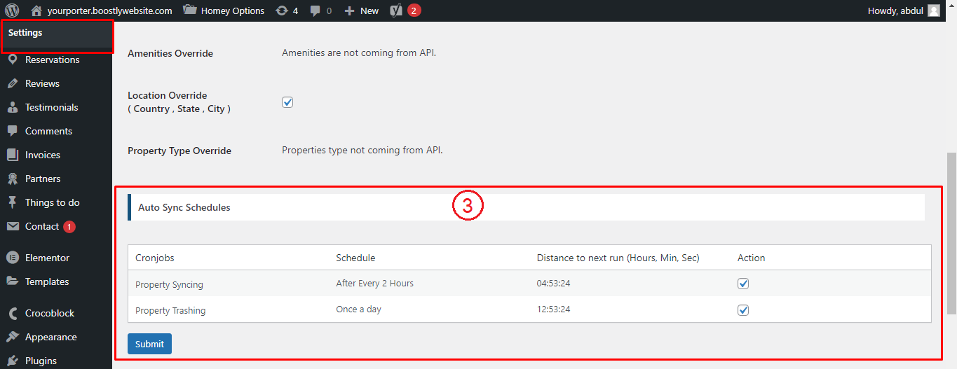Click the Distance to next run column header
Viewport: 957px width, 369px height.
click(x=618, y=258)
